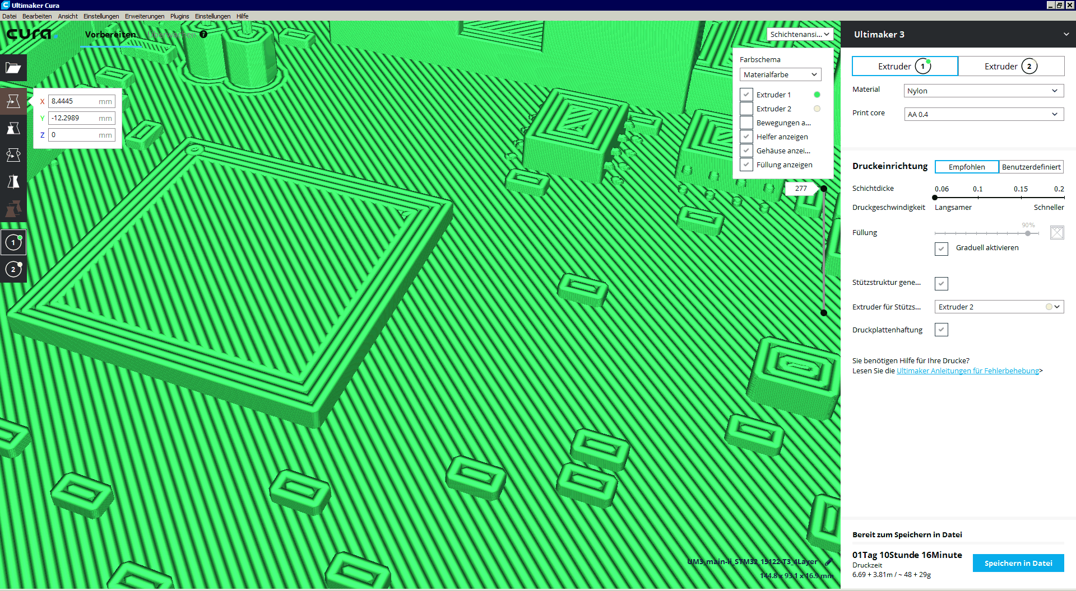Enable Bewegungen anzeigen checkbox
This screenshot has height=591, width=1076.
point(746,123)
